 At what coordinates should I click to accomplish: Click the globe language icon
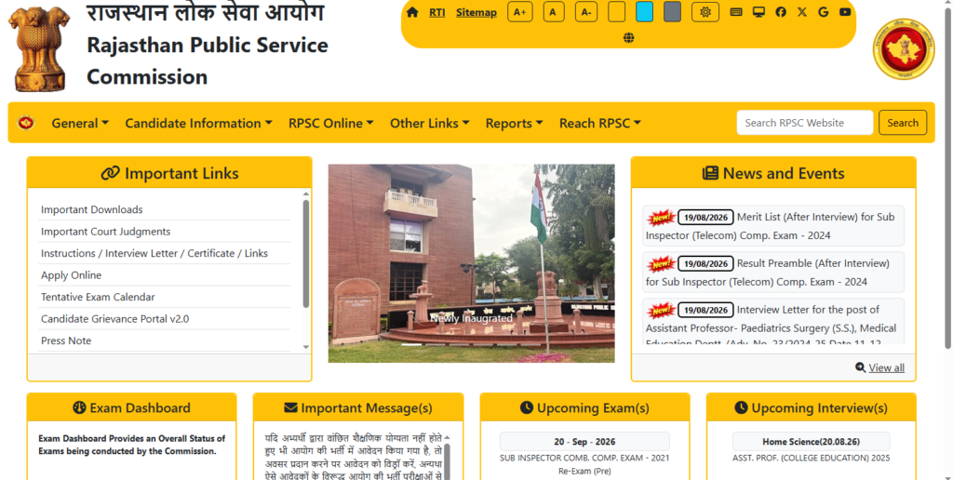[628, 37]
